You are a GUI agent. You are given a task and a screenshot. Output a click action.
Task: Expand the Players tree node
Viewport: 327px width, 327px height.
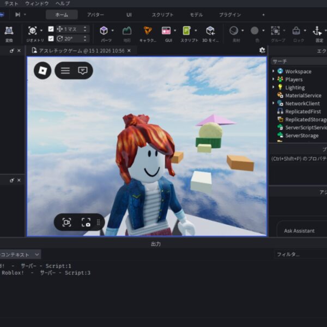273,79
